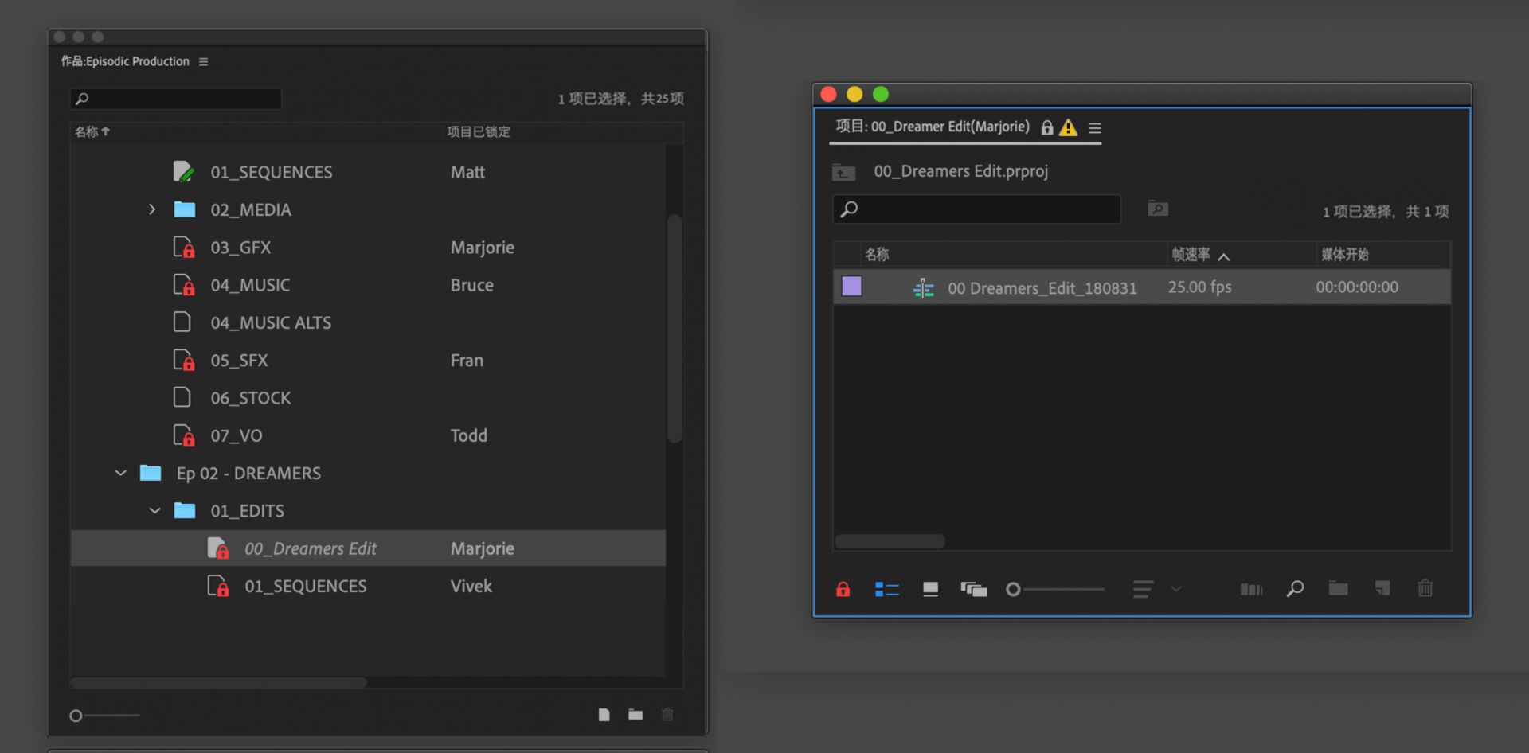Toggle the red project lock icon
1529x753 pixels.
(843, 589)
